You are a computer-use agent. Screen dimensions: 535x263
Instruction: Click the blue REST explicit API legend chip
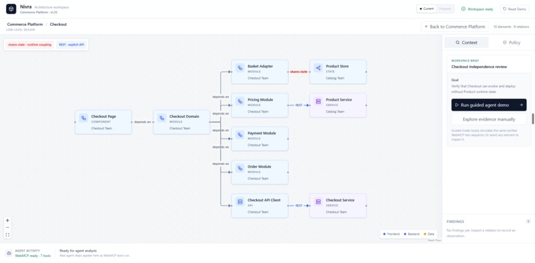[71, 44]
